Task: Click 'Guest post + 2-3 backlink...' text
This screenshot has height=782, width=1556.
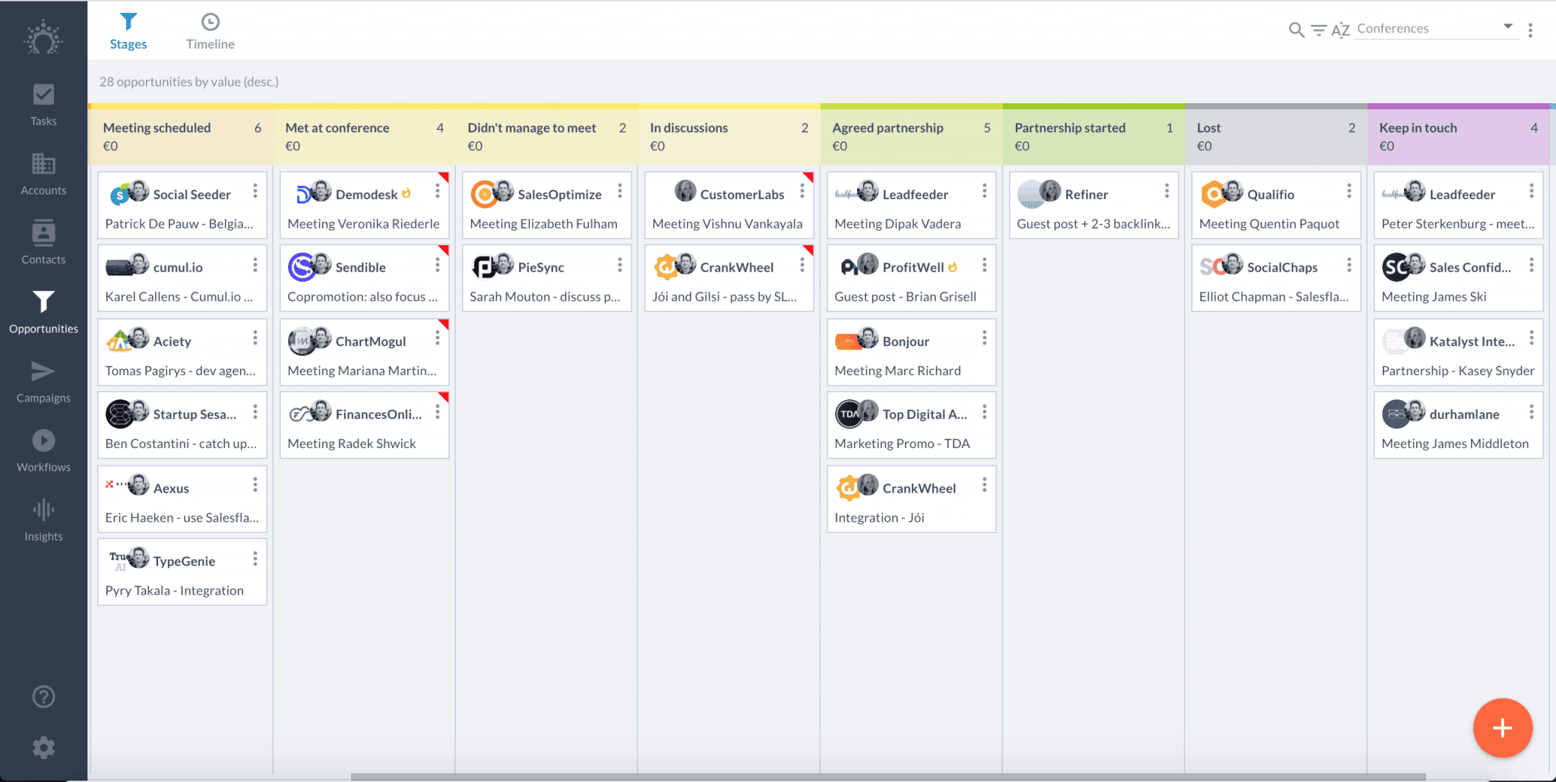Action: (1093, 224)
